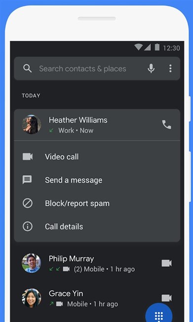Start voice search with microphone icon

point(151,68)
